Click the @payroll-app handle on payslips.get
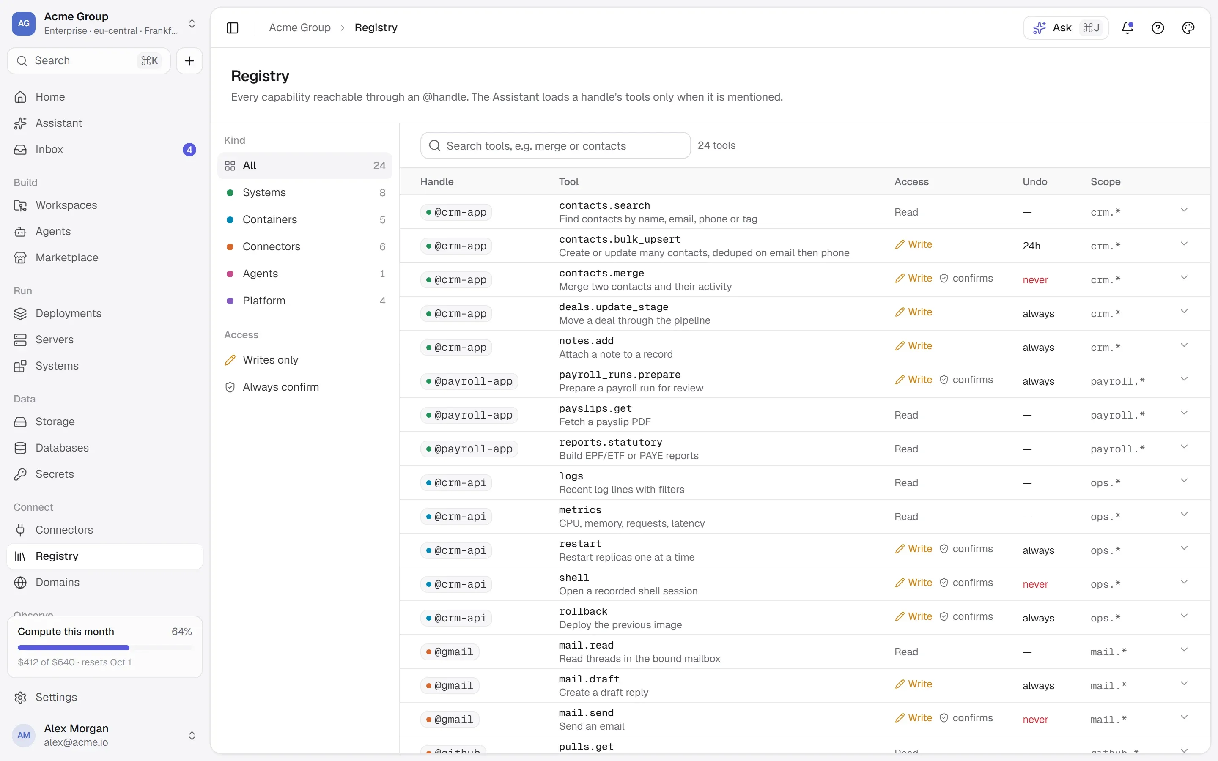The image size is (1218, 761). pyautogui.click(x=469, y=415)
